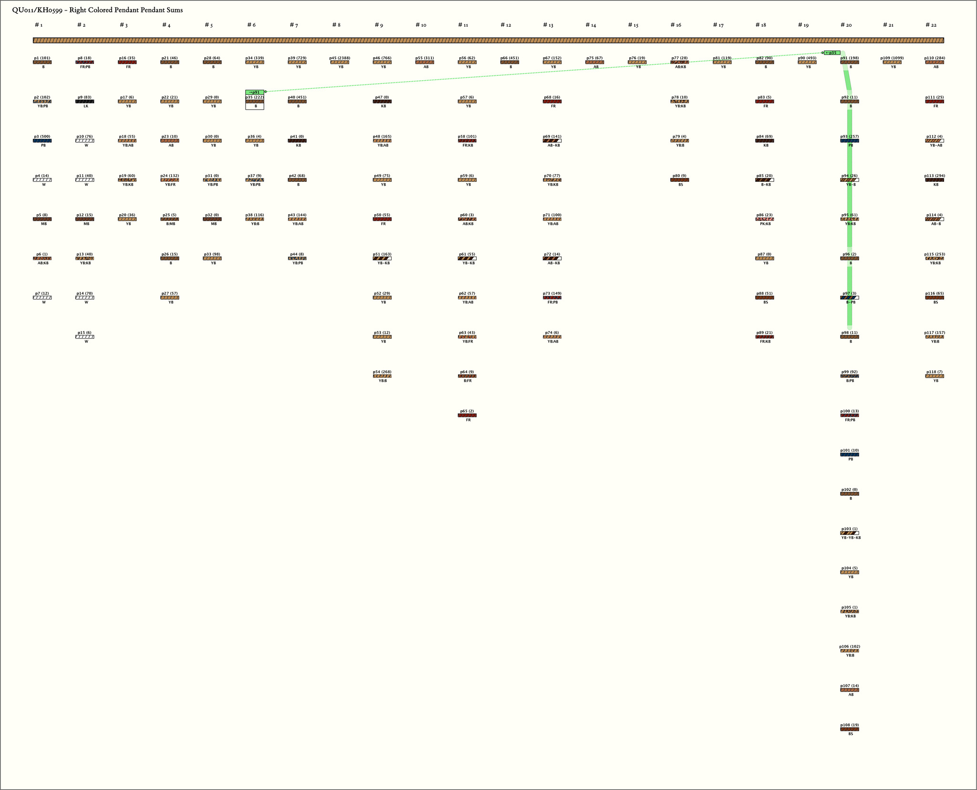Screen dimensions: 977x790
Task: Click the p118 (7) YB swatch
Action: click(x=935, y=376)
